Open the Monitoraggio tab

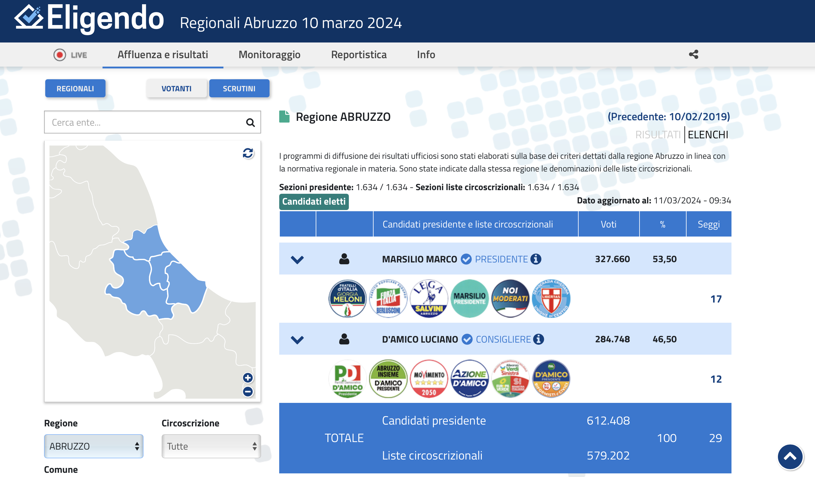269,55
